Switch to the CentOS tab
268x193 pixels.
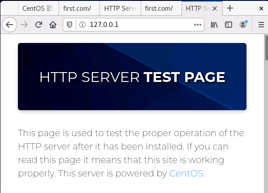pyautogui.click(x=39, y=9)
